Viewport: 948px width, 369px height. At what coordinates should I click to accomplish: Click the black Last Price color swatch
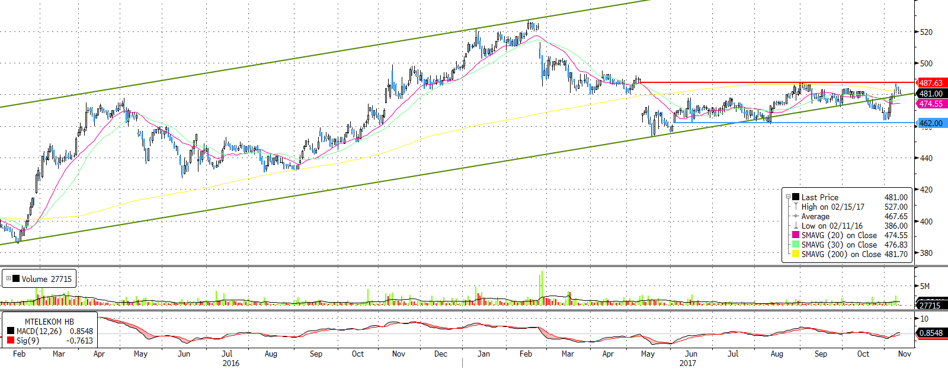[796, 197]
